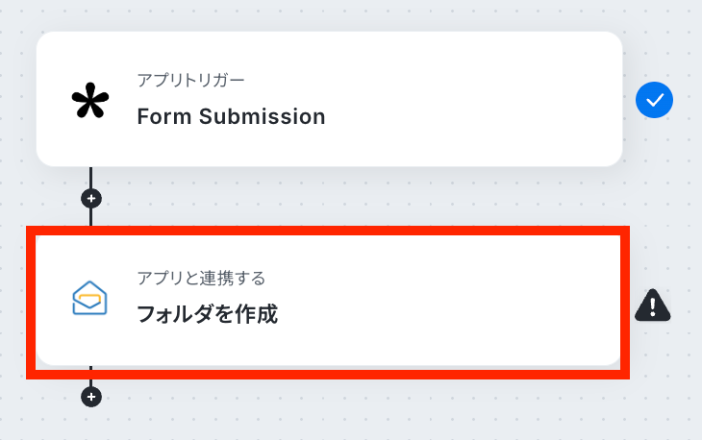Viewport: 702px width, 440px height.
Task: Click the blue checkmark status icon
Action: [x=654, y=100]
